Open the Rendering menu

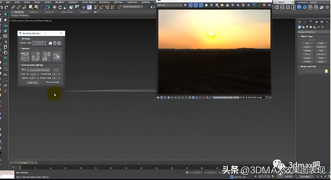[104, 2]
